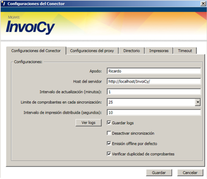
Task: Open the Configuraciones del proxy tab
Action: click(x=92, y=51)
